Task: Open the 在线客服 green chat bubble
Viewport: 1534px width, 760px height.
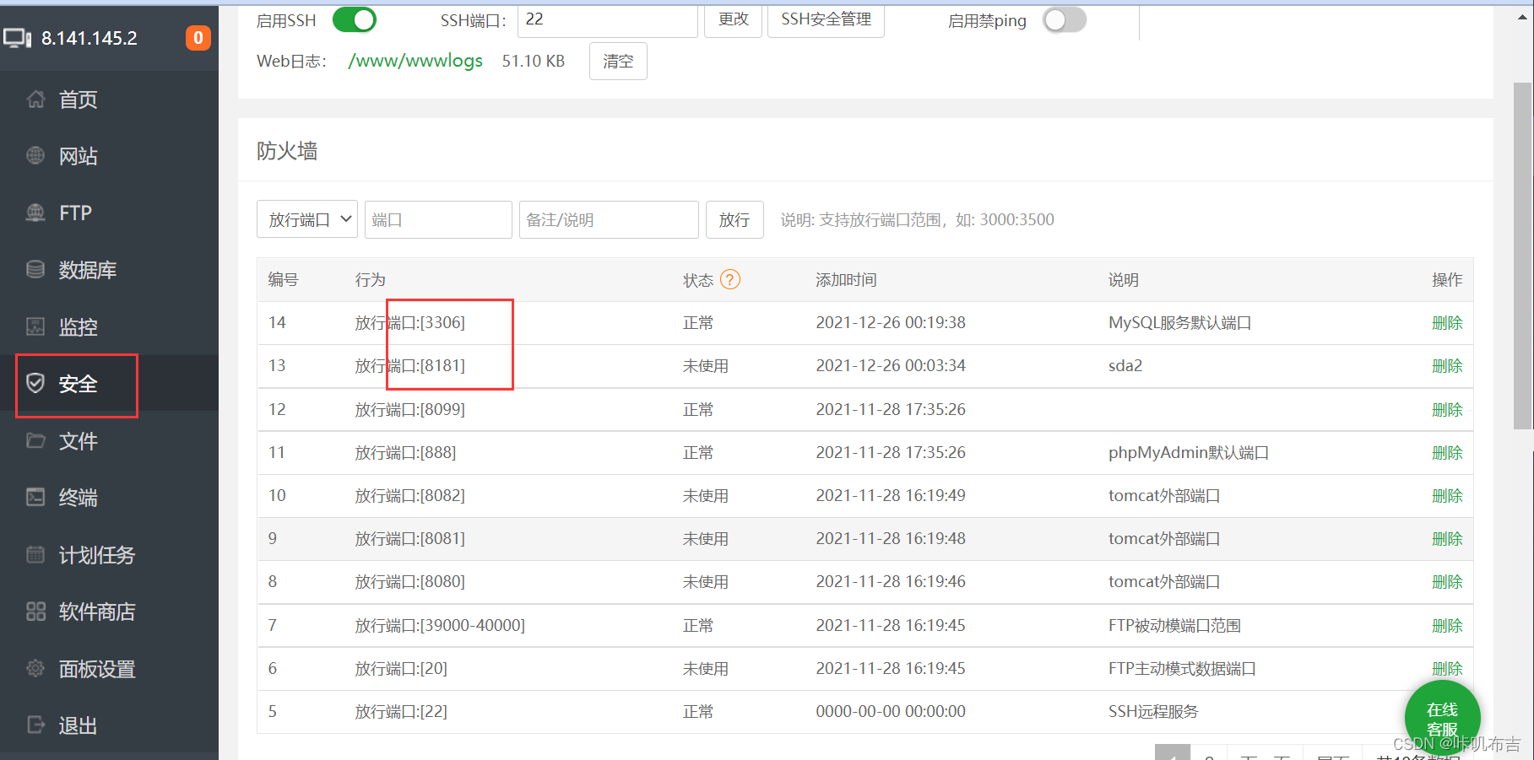Action: point(1442,717)
